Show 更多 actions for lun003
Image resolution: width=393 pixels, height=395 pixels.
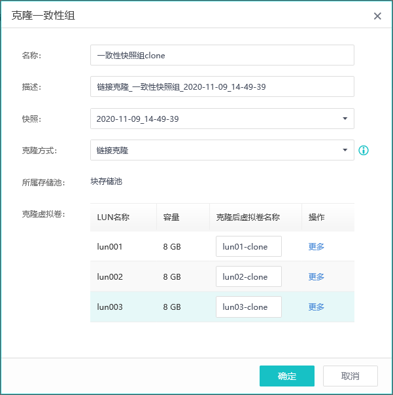click(x=316, y=307)
